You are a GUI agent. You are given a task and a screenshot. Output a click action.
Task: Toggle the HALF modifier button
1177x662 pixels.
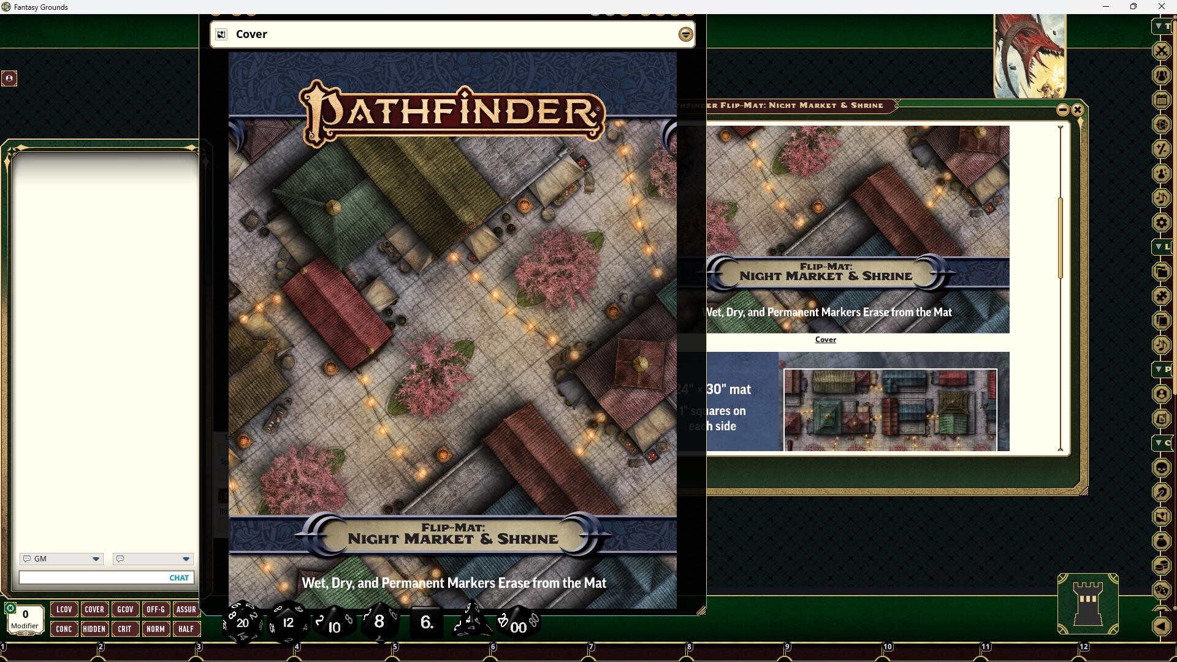186,629
